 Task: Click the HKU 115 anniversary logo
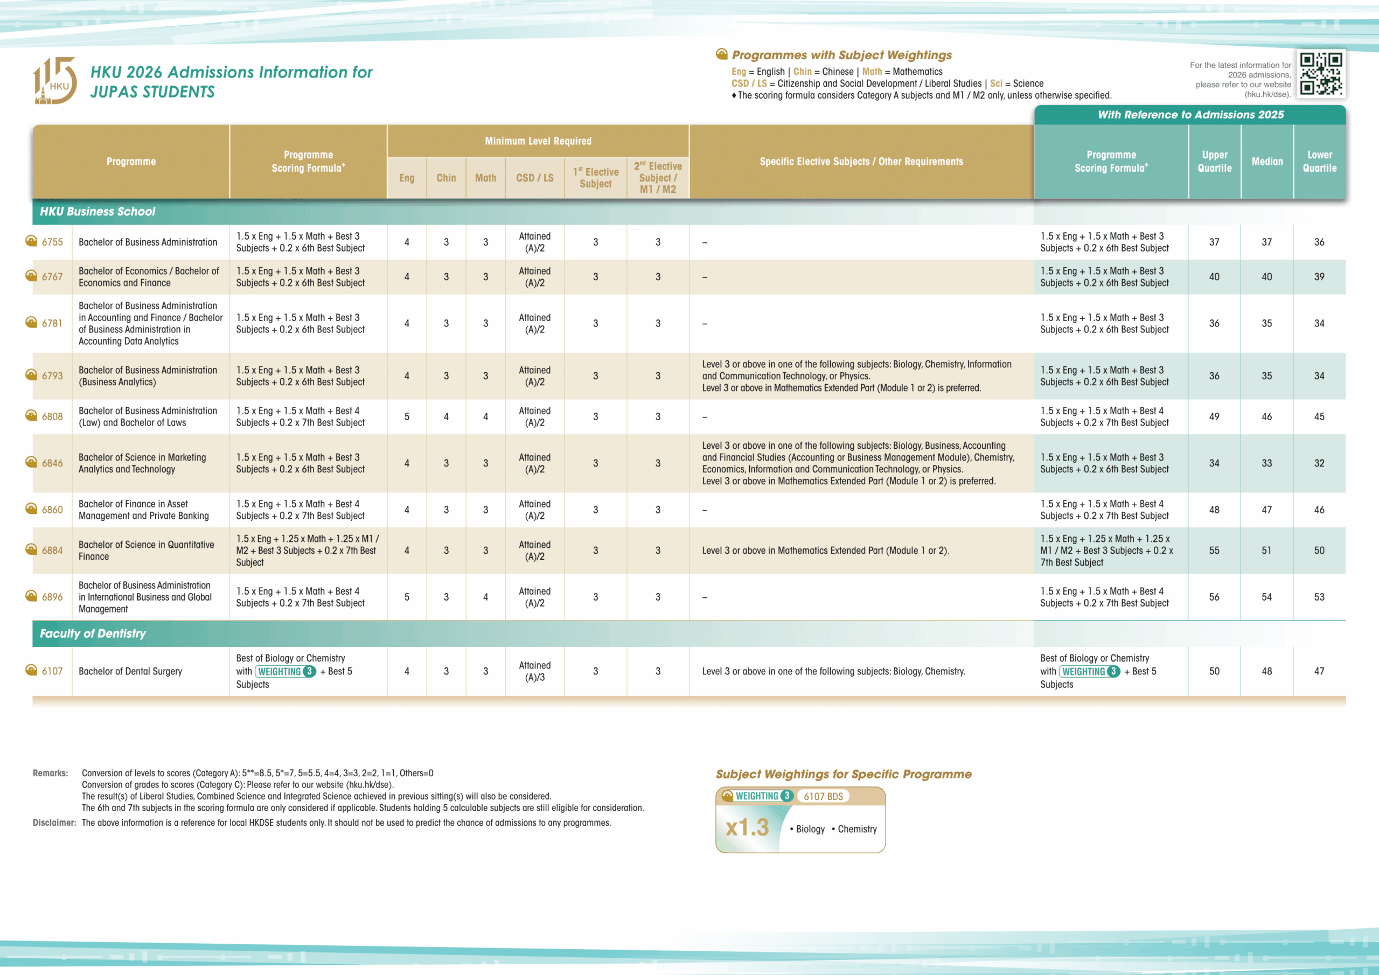point(54,81)
